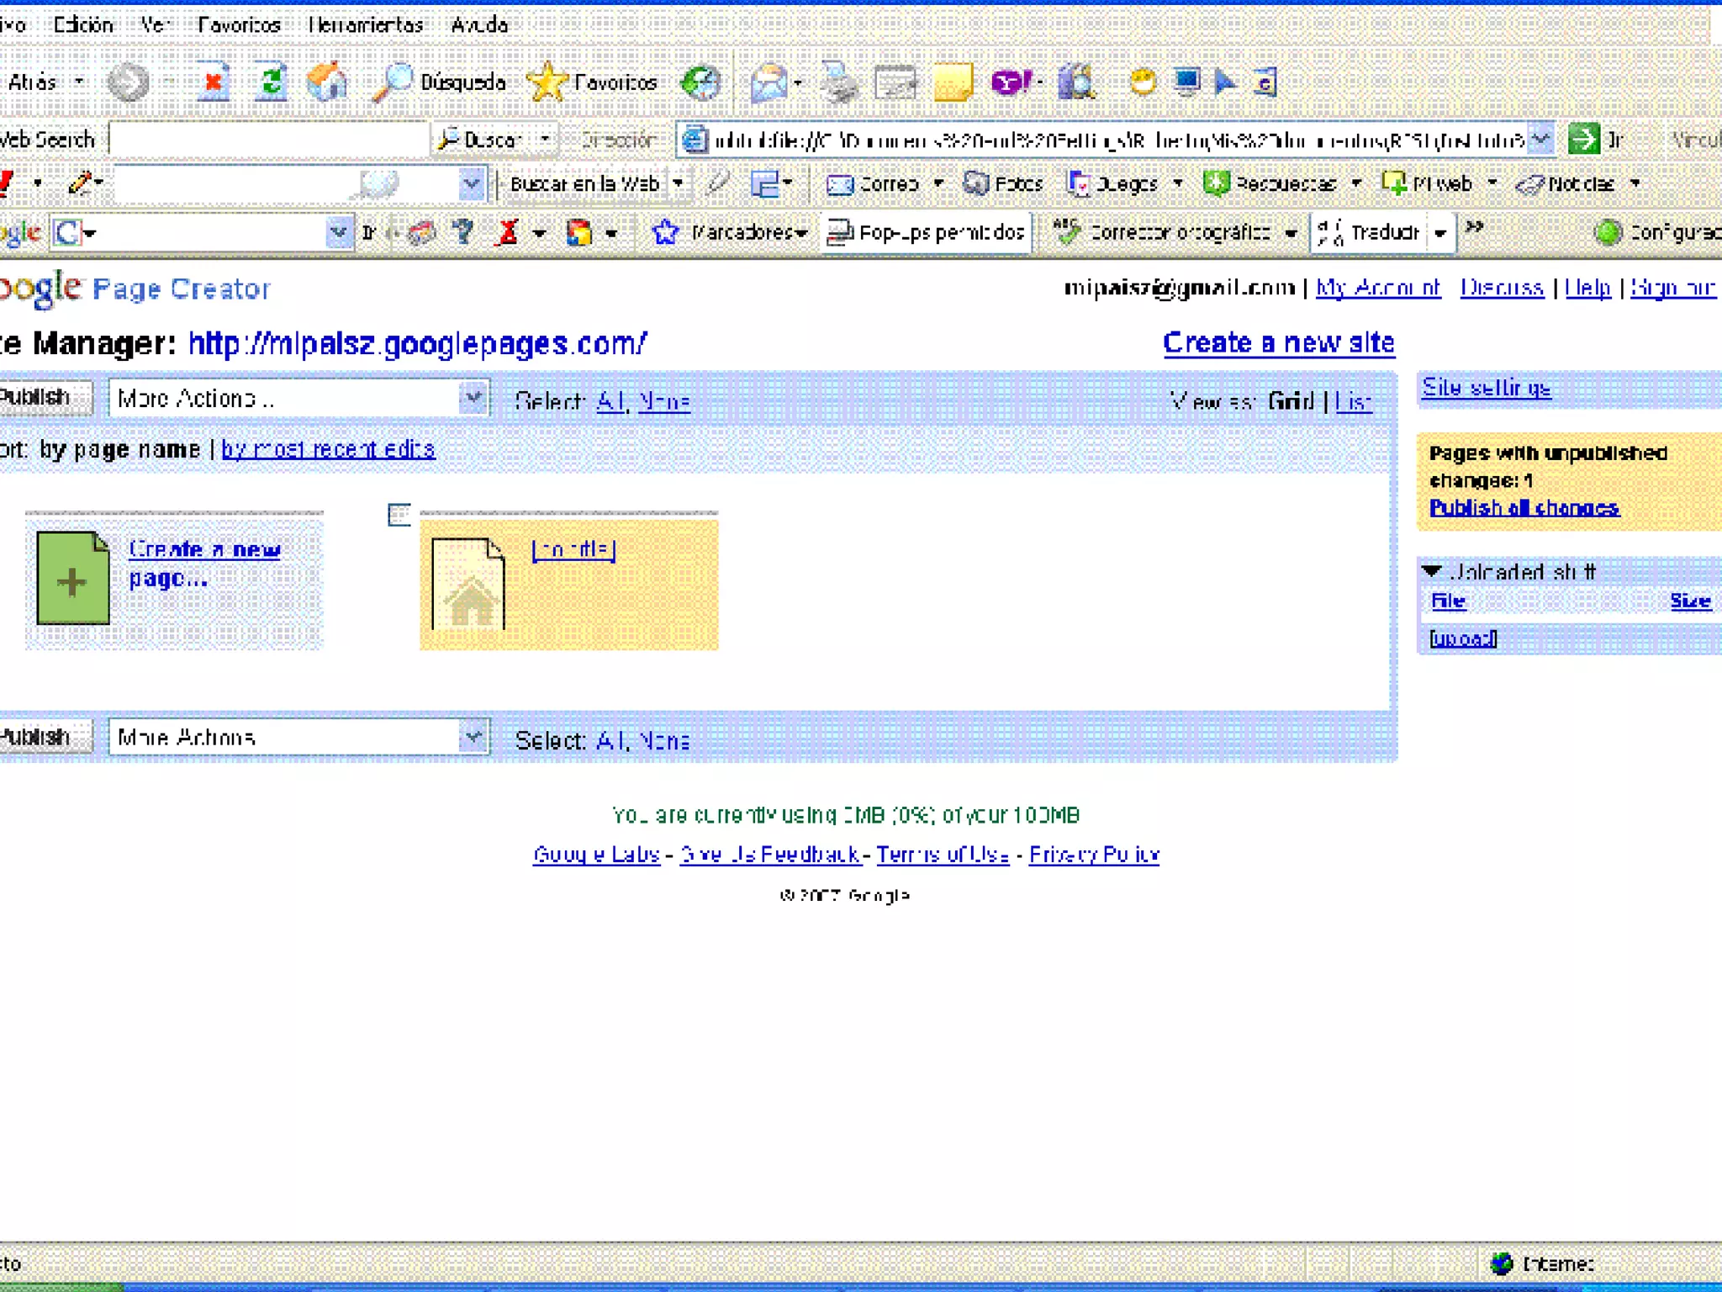Screen dimensions: 1722x1292
Task: Click Publish all changes link
Action: click(1524, 508)
